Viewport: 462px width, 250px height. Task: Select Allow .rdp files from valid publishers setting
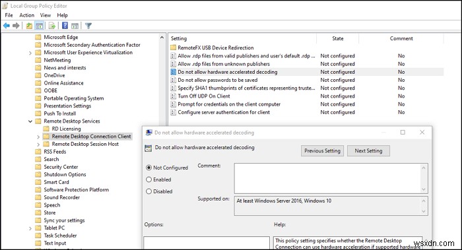[246, 56]
